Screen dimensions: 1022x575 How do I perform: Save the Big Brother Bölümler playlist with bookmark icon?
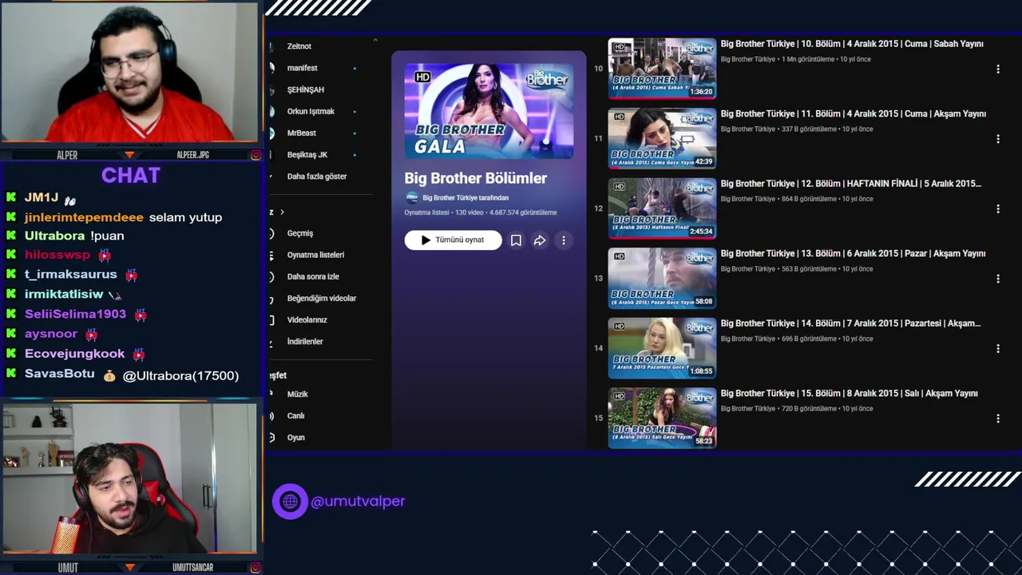tap(516, 240)
